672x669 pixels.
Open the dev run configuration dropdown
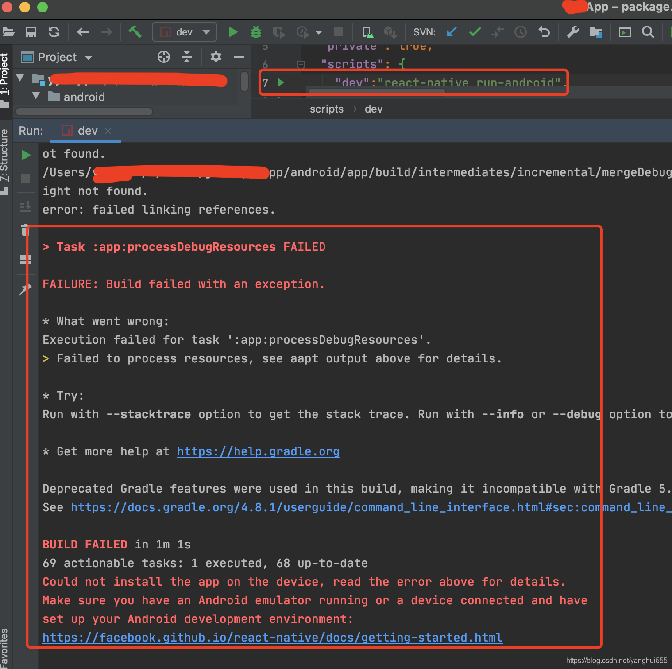point(185,32)
